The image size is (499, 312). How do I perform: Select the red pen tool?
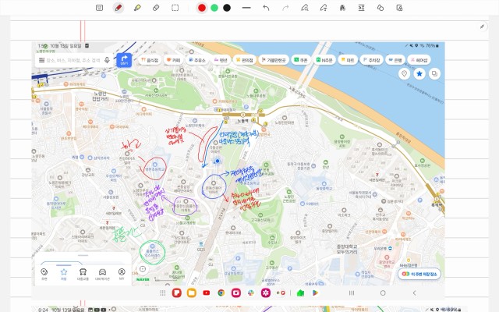click(119, 8)
